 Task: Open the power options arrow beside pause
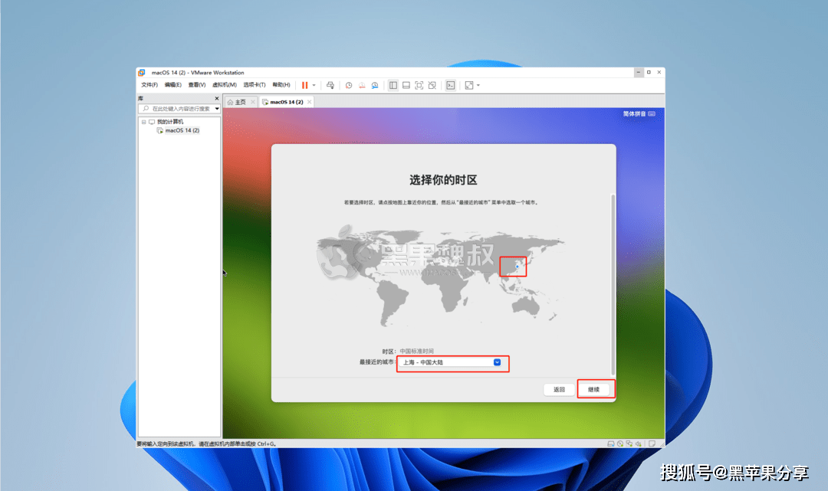click(x=314, y=85)
